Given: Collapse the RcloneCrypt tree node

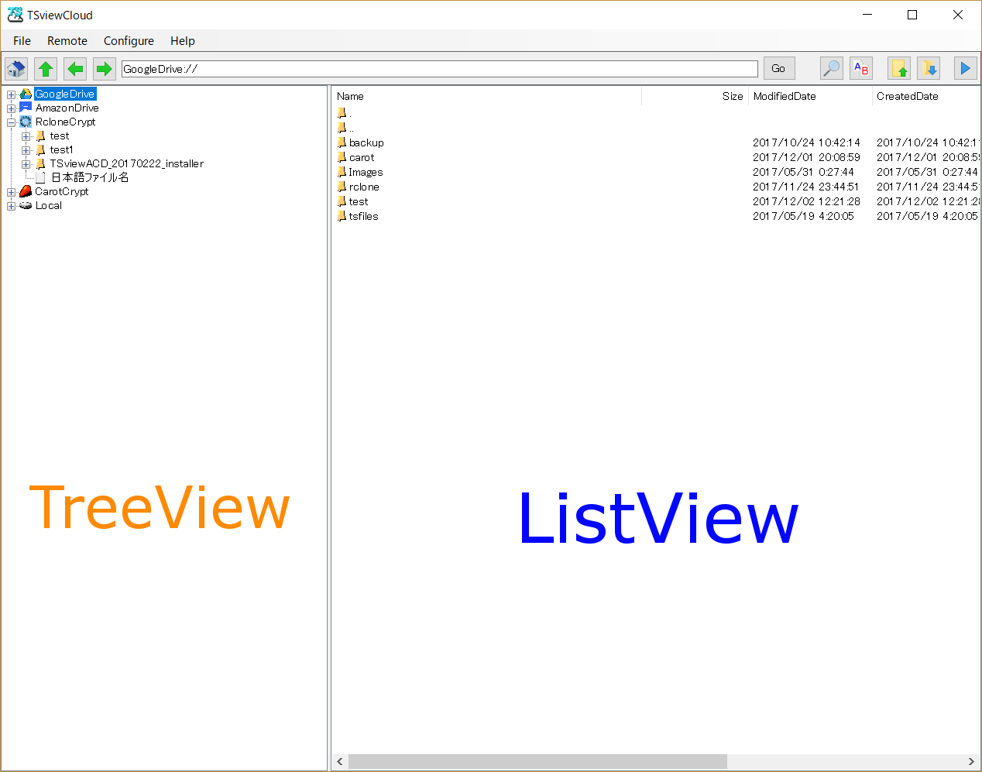Looking at the screenshot, I should (12, 122).
